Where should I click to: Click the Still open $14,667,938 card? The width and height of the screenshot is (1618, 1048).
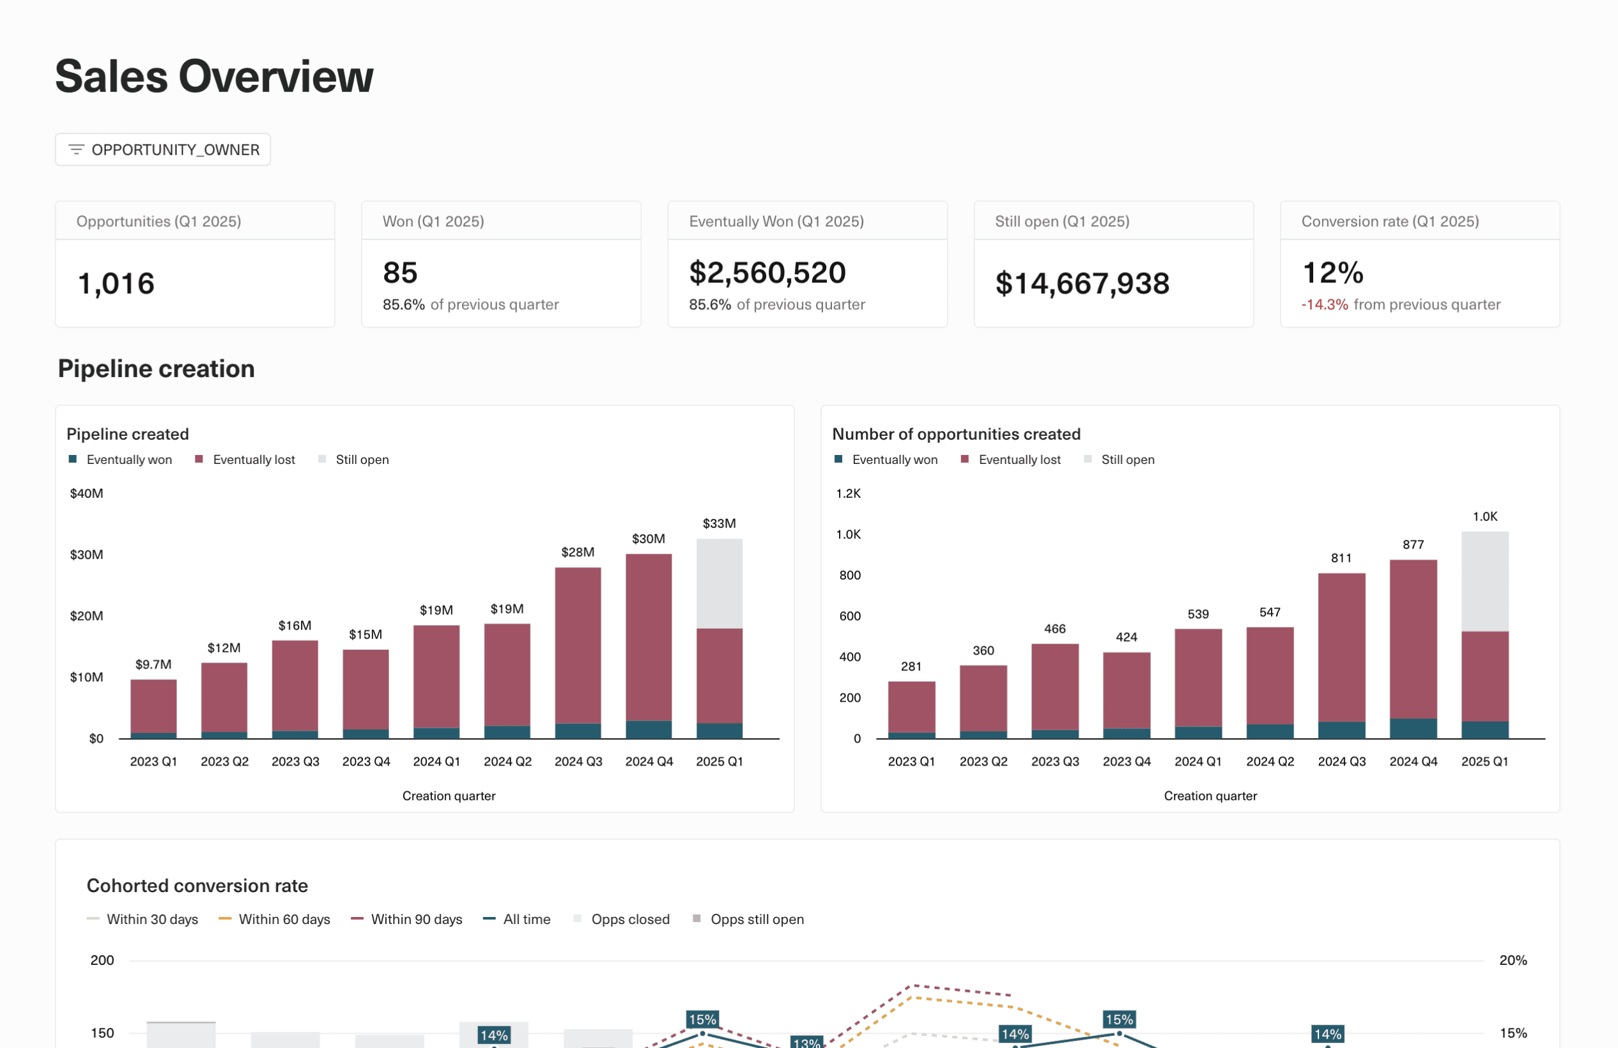tap(1114, 265)
